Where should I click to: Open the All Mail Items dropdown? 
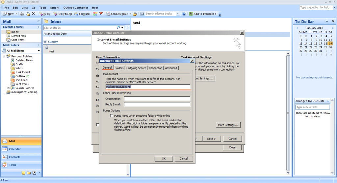39,51
